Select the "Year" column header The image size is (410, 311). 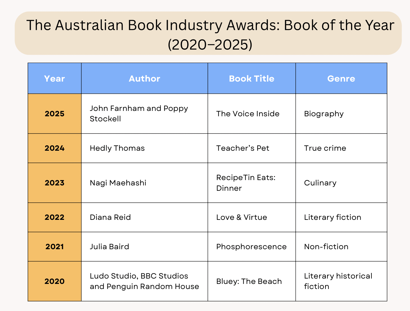pos(54,78)
